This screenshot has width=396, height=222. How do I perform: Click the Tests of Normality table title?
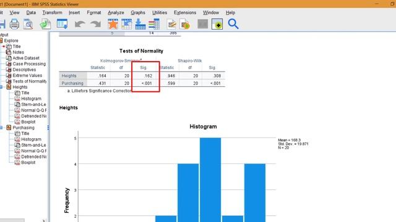[x=141, y=51]
